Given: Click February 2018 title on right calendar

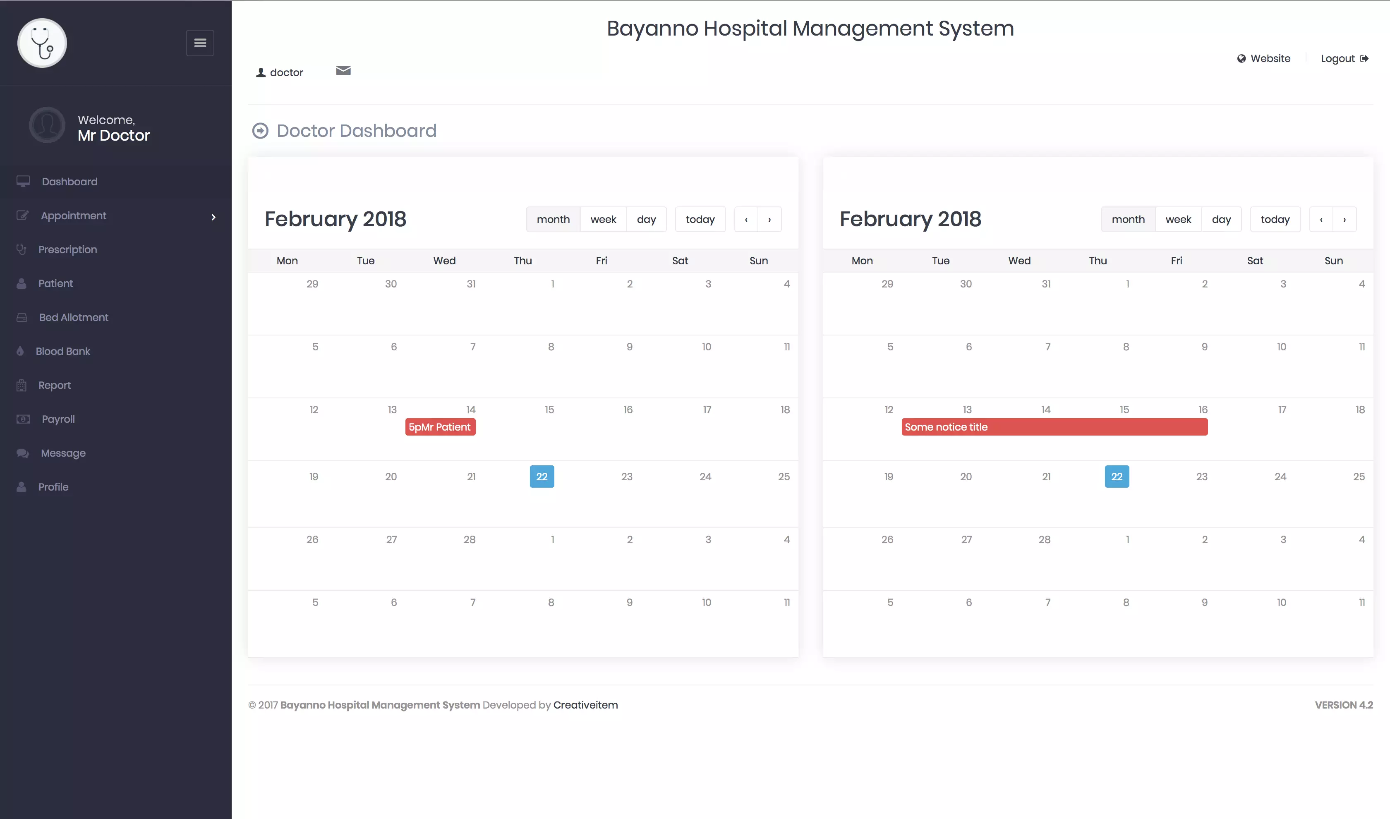Looking at the screenshot, I should pos(911,219).
